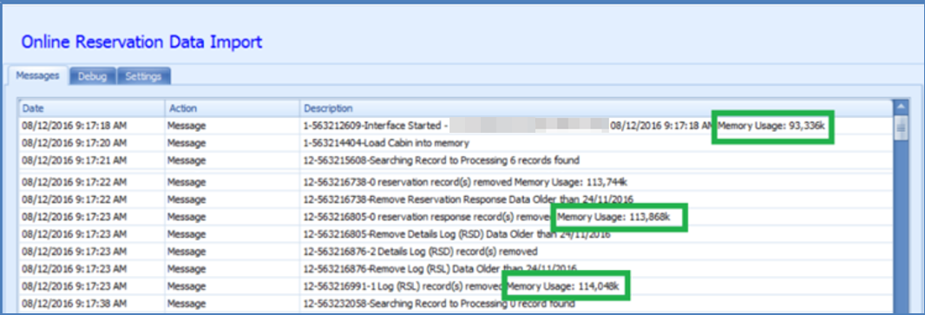Image resolution: width=925 pixels, height=315 pixels.
Task: Open the Debug tab
Action: 93,76
